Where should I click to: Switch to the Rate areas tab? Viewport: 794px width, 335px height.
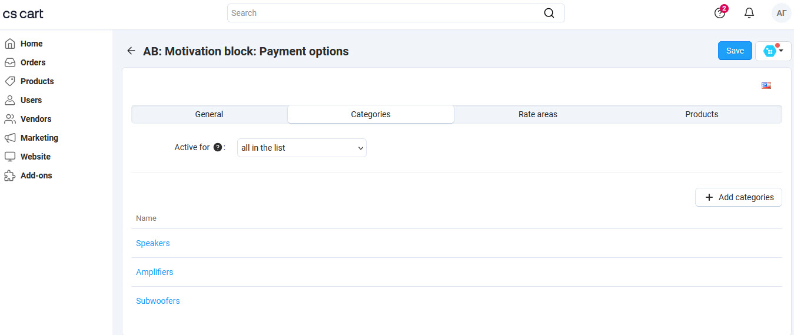pyautogui.click(x=537, y=114)
